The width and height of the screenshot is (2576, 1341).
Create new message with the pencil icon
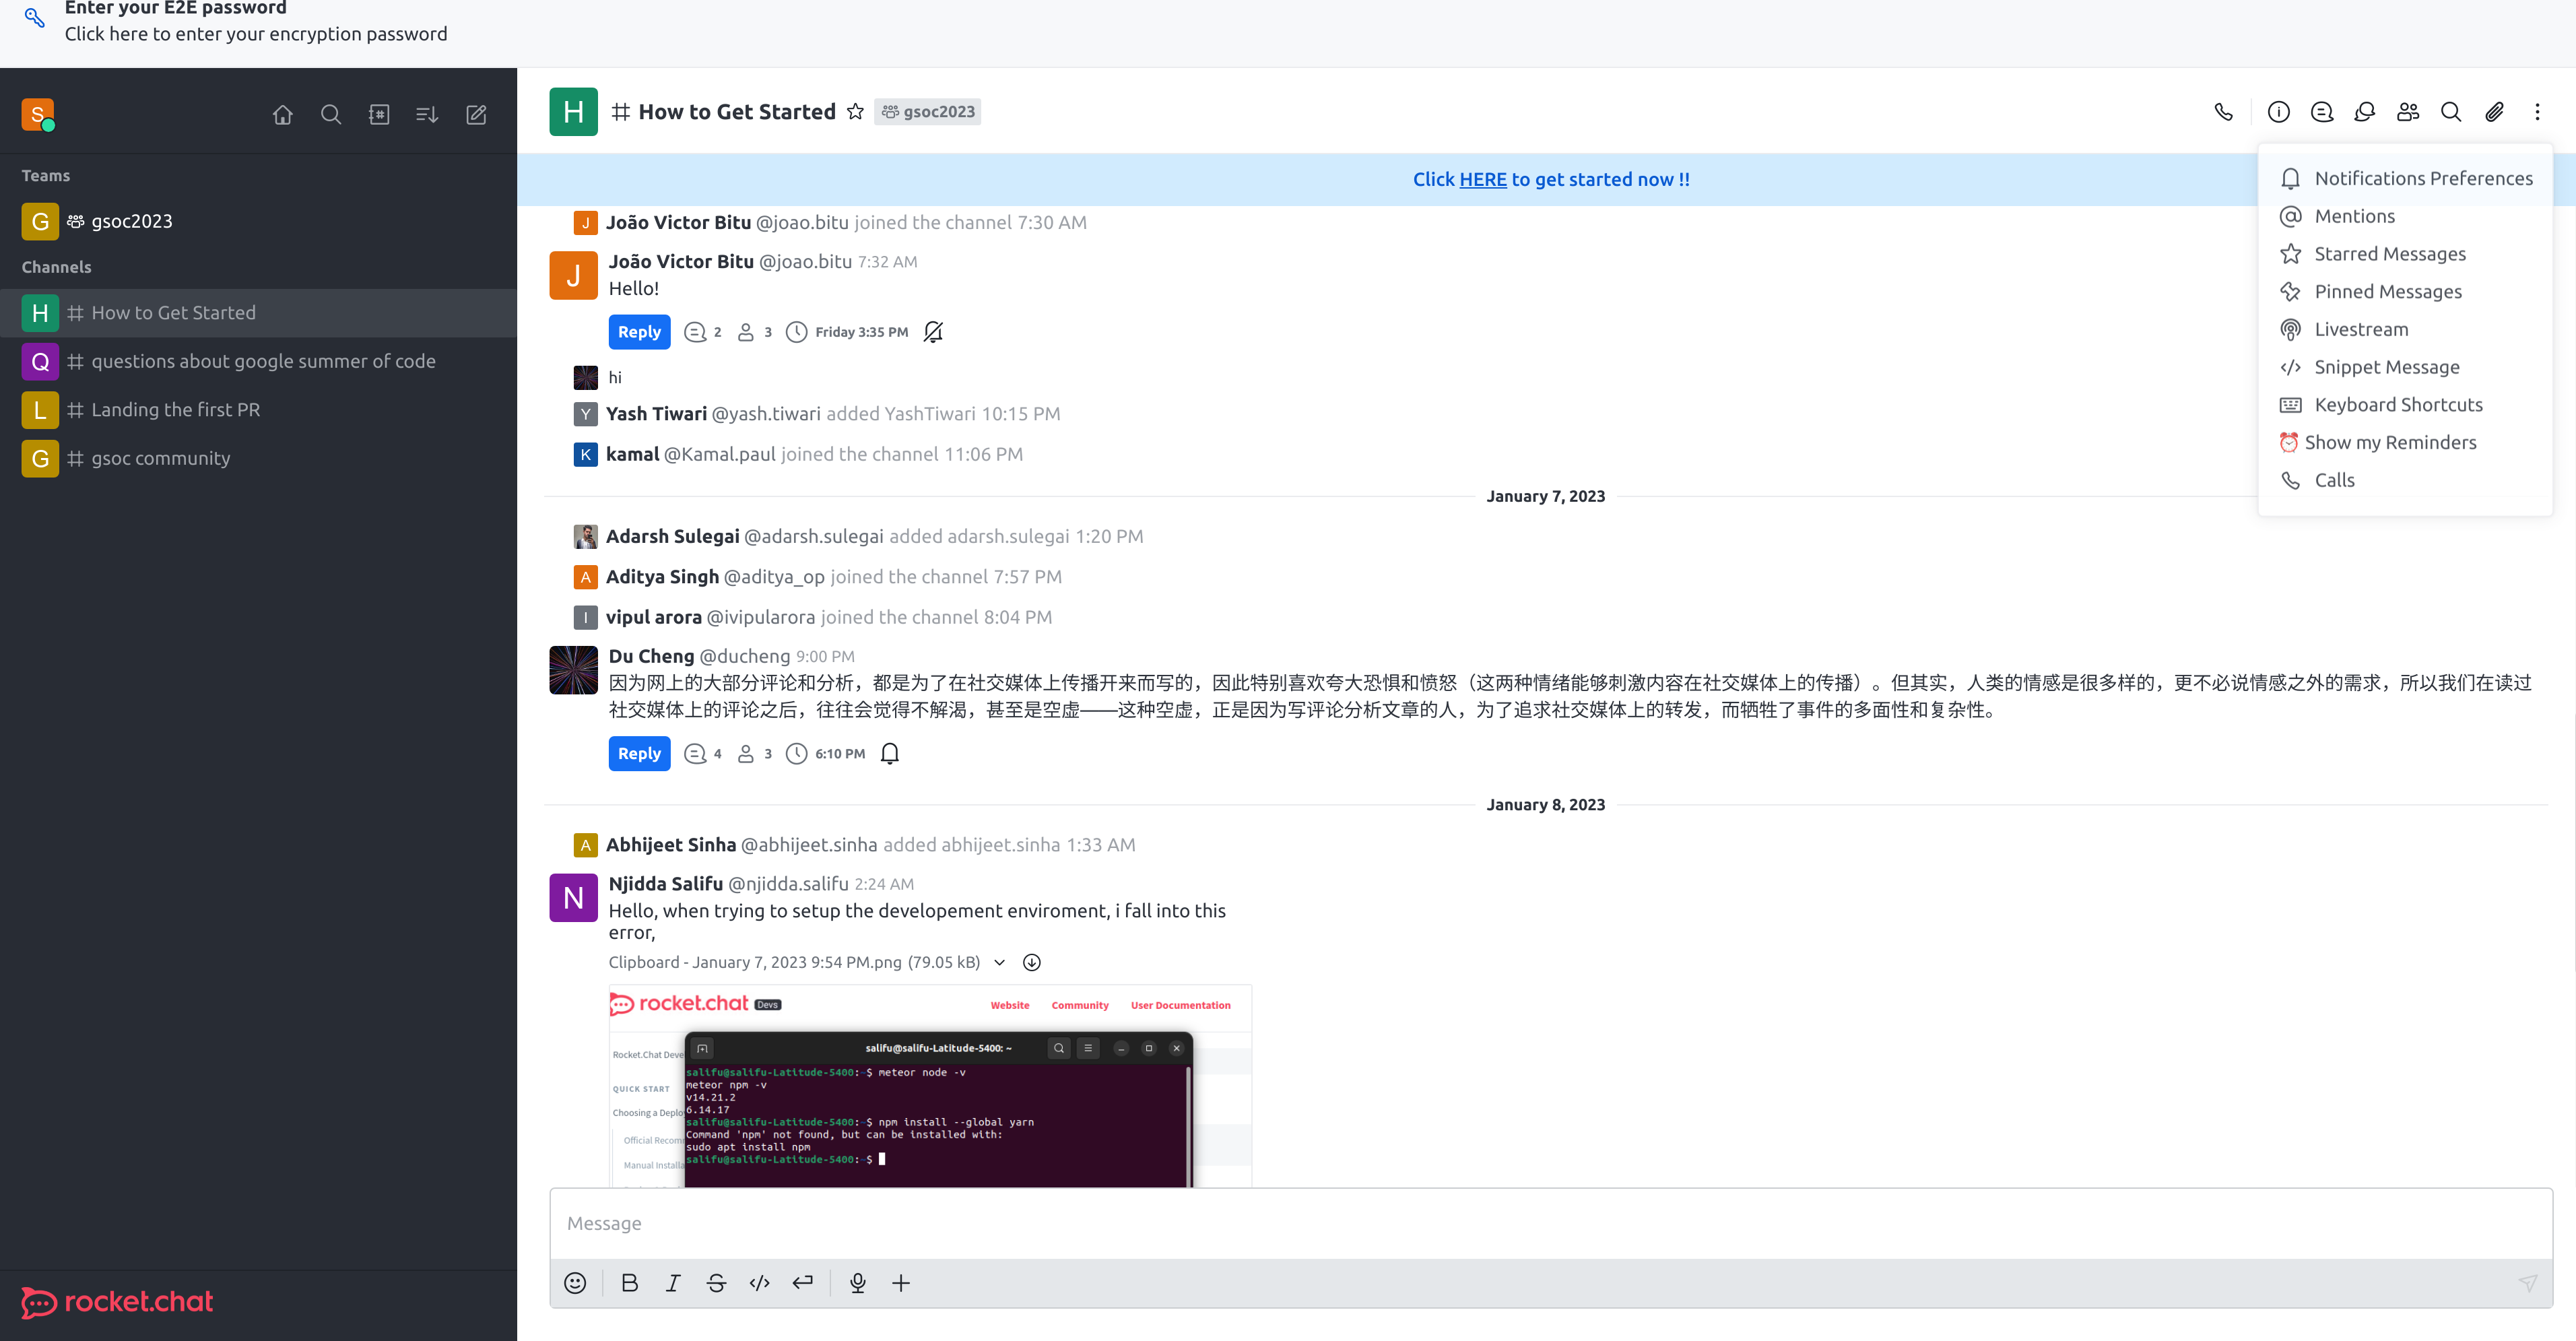coord(476,114)
